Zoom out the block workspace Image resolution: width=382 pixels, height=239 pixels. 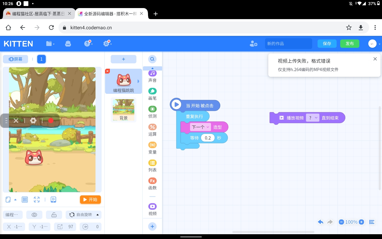(341, 222)
